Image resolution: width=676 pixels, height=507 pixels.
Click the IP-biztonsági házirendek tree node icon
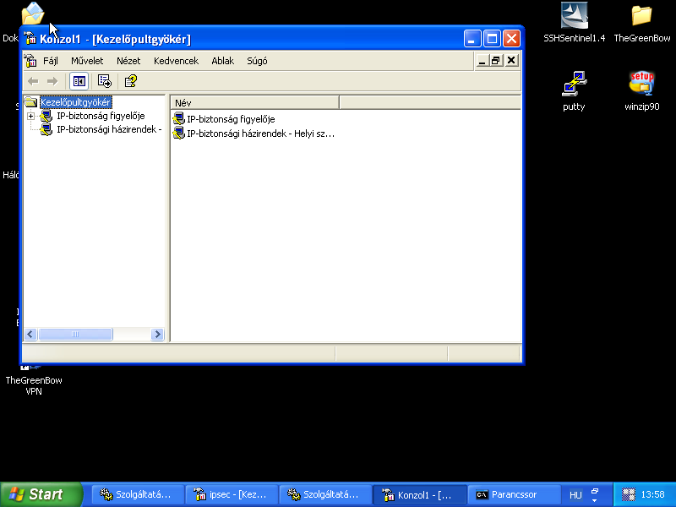(x=46, y=129)
